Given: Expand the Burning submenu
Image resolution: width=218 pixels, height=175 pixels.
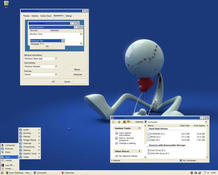Looking at the screenshot, I should (x=39, y=133).
